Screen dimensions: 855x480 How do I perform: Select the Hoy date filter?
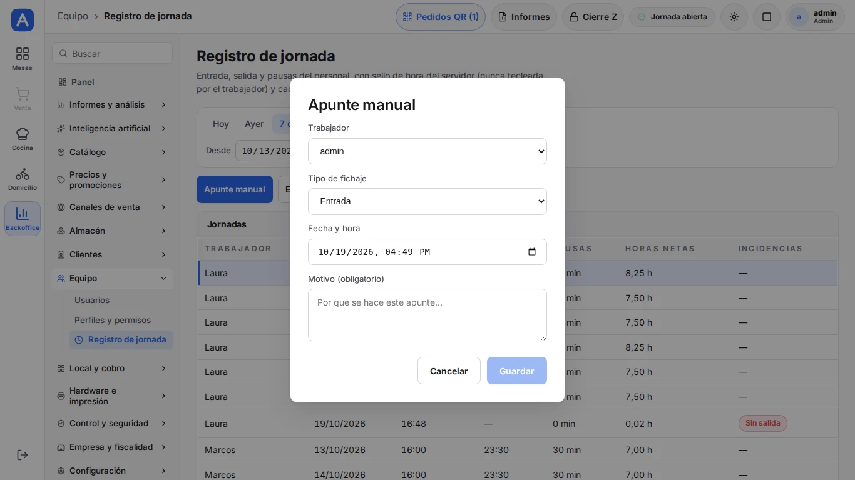221,124
